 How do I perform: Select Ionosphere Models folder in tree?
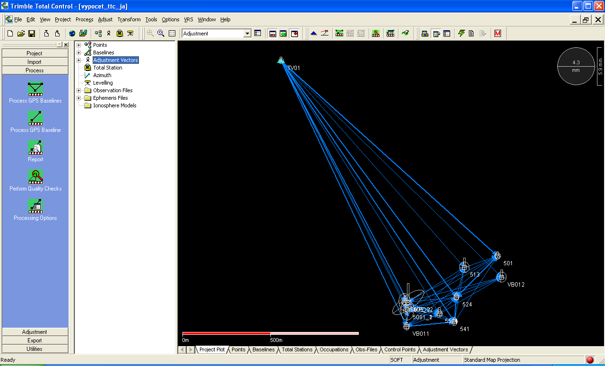[114, 105]
